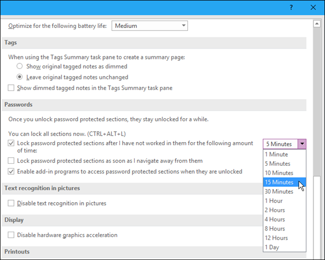Pick 1 Hour from the dropdown list
This screenshot has width=325, height=260.
pyautogui.click(x=274, y=201)
